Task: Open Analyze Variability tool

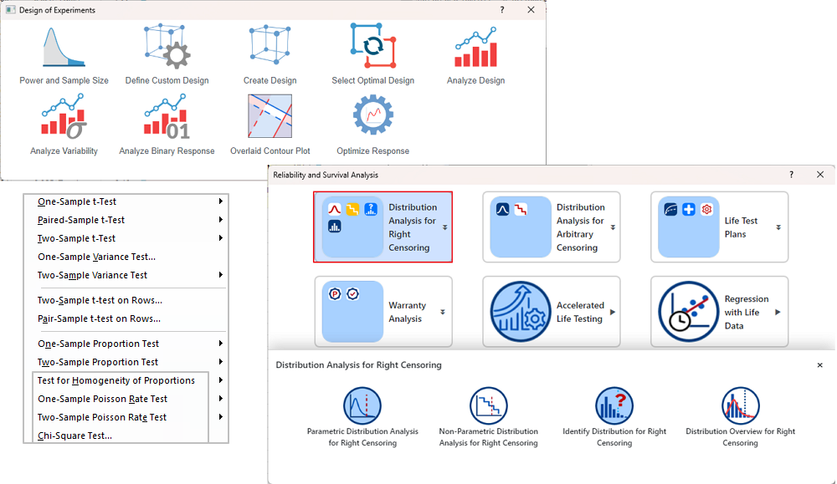Action: coord(64,116)
